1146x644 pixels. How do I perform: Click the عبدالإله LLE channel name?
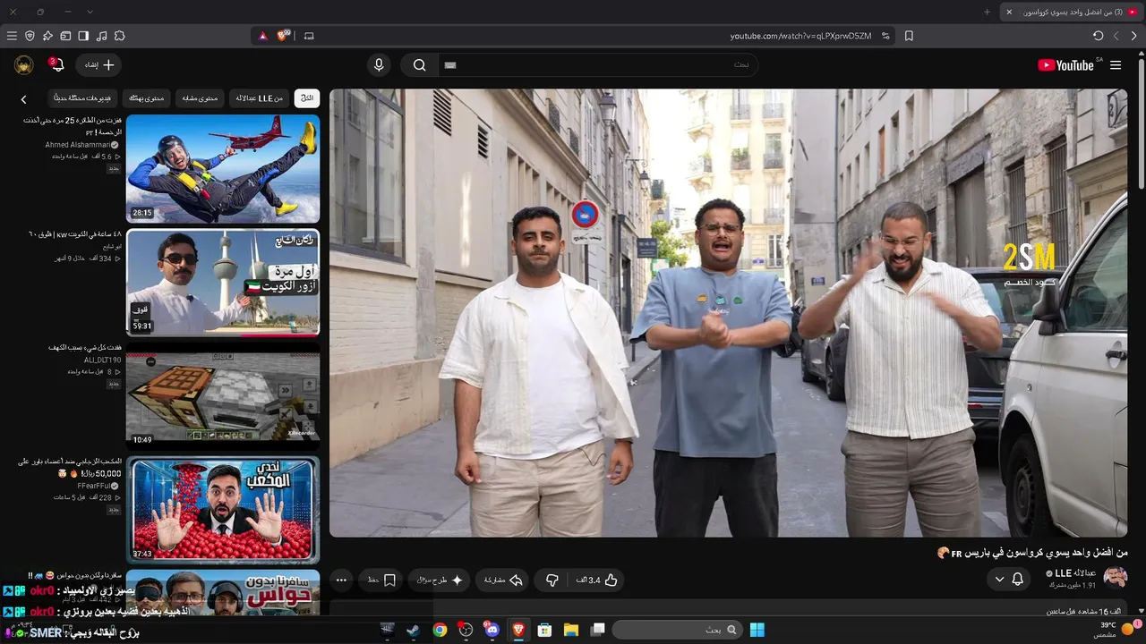point(1075,573)
